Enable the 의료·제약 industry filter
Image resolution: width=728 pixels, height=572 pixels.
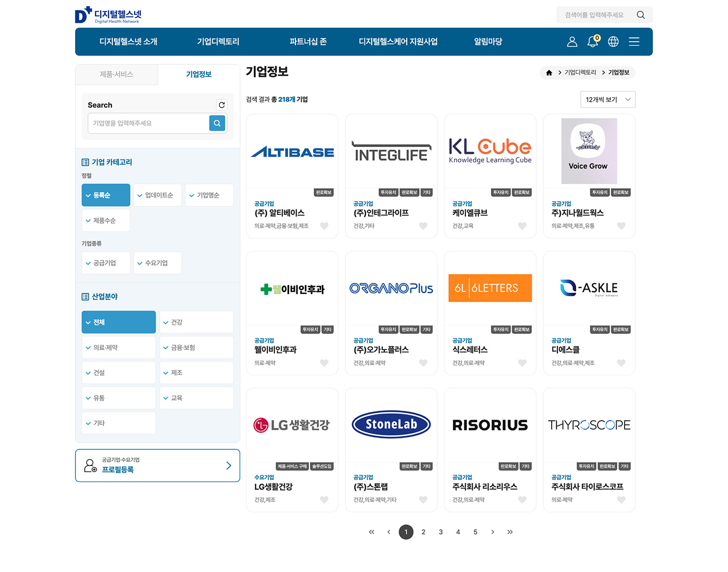point(119,347)
